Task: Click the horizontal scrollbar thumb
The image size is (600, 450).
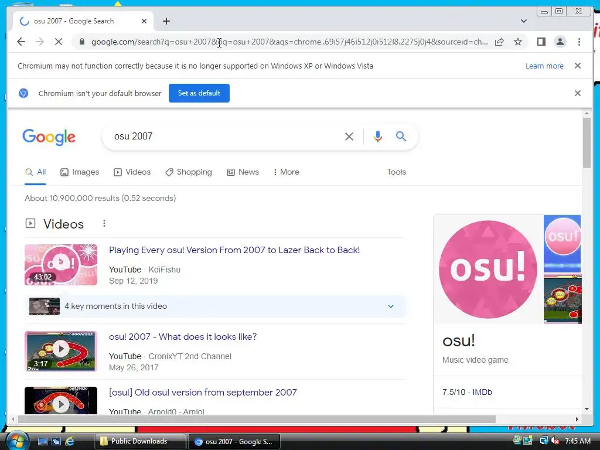Action: click(x=257, y=420)
